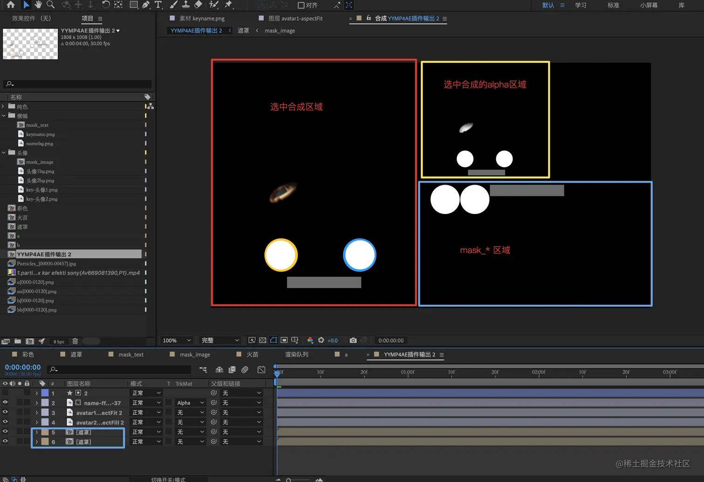
Task: Switch to the 学习 workspace
Action: 581,5
